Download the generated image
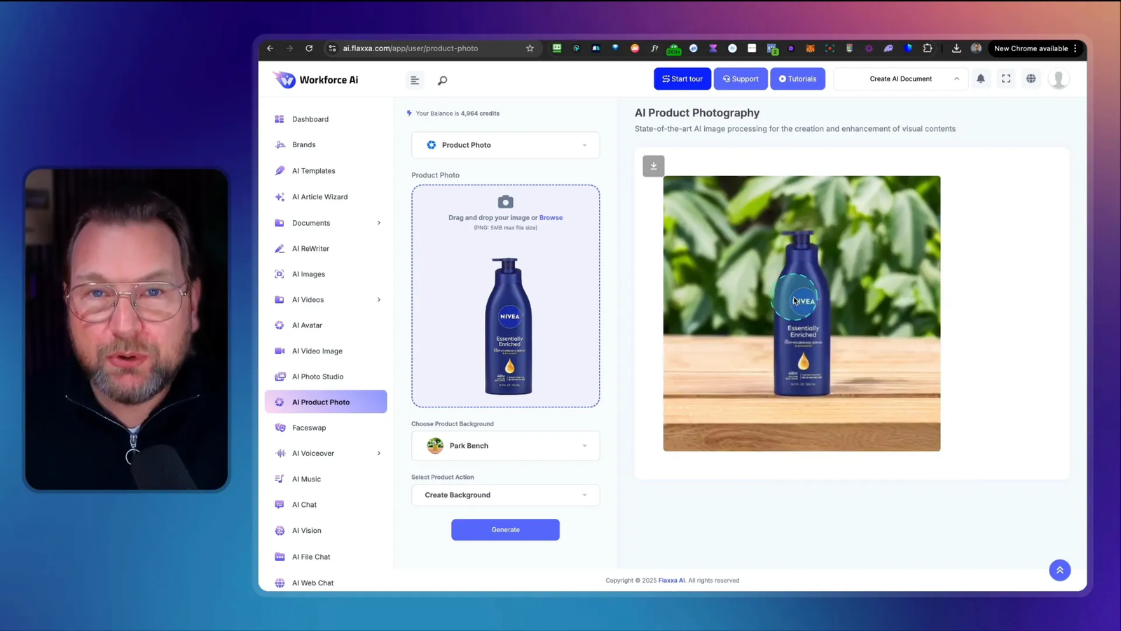The image size is (1121, 631). coord(654,166)
